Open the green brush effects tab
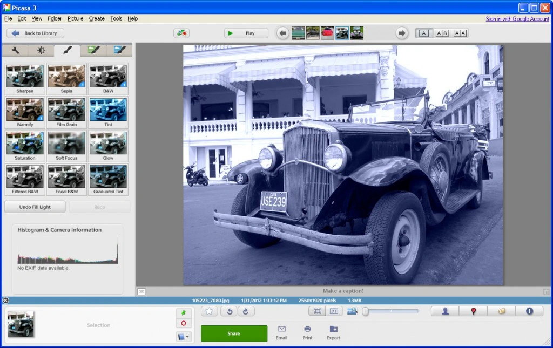Viewport: 553px width, 348px height. pyautogui.click(x=93, y=50)
